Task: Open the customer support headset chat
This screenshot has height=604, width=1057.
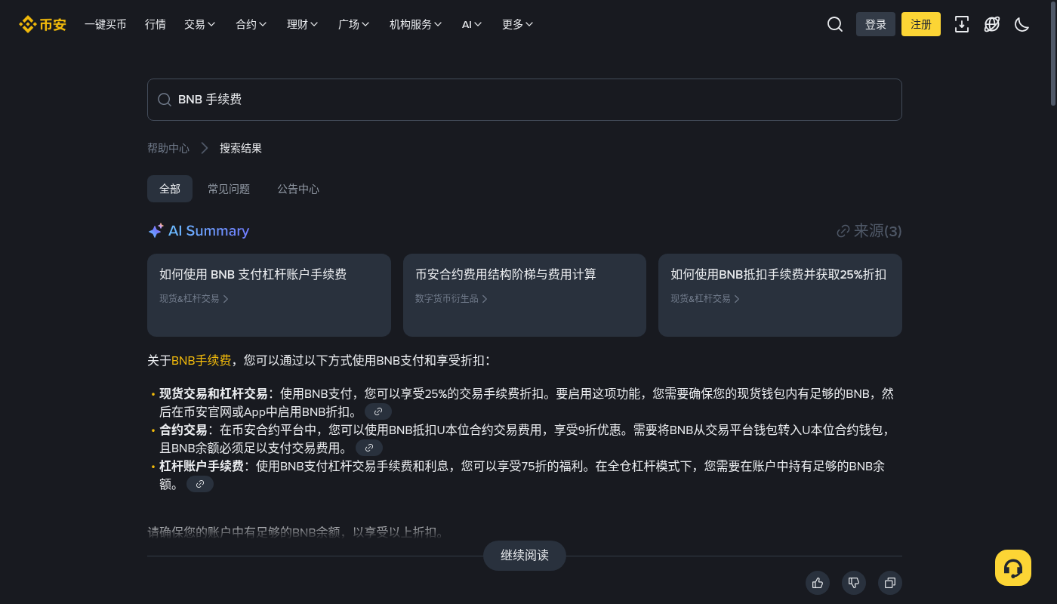Action: [1013, 568]
